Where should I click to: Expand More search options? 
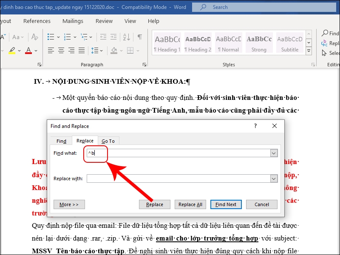pyautogui.click(x=69, y=204)
